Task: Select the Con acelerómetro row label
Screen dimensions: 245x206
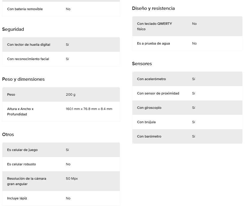Action: pyautogui.click(x=152, y=79)
